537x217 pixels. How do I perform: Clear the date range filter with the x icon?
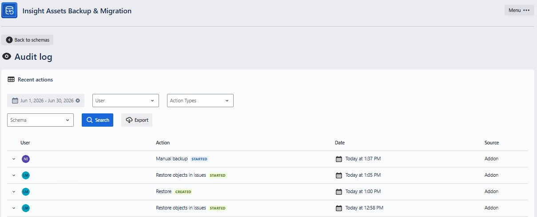tap(78, 101)
